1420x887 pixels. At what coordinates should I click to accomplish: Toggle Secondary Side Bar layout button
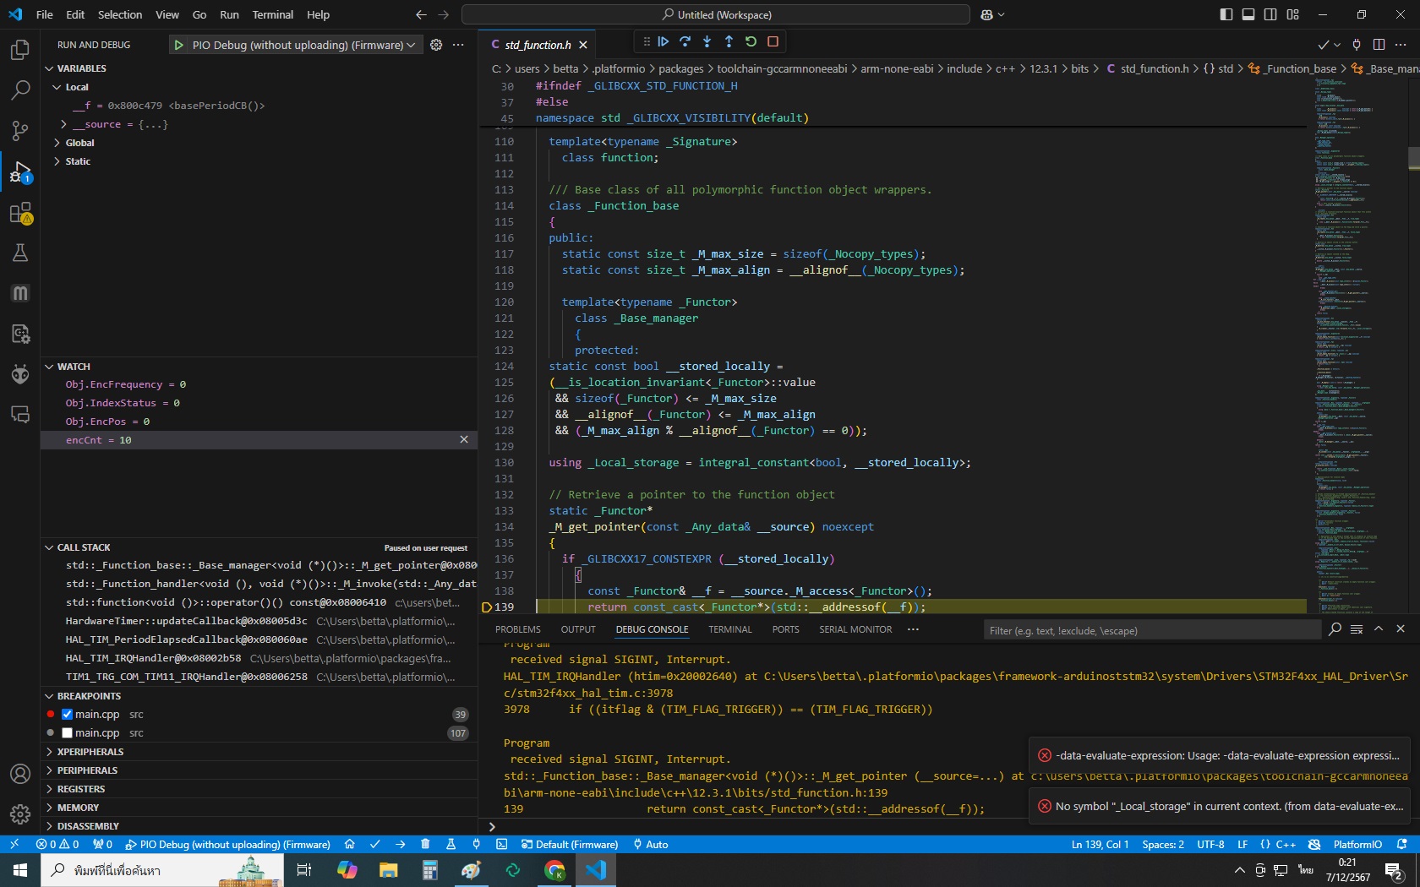tap(1270, 14)
